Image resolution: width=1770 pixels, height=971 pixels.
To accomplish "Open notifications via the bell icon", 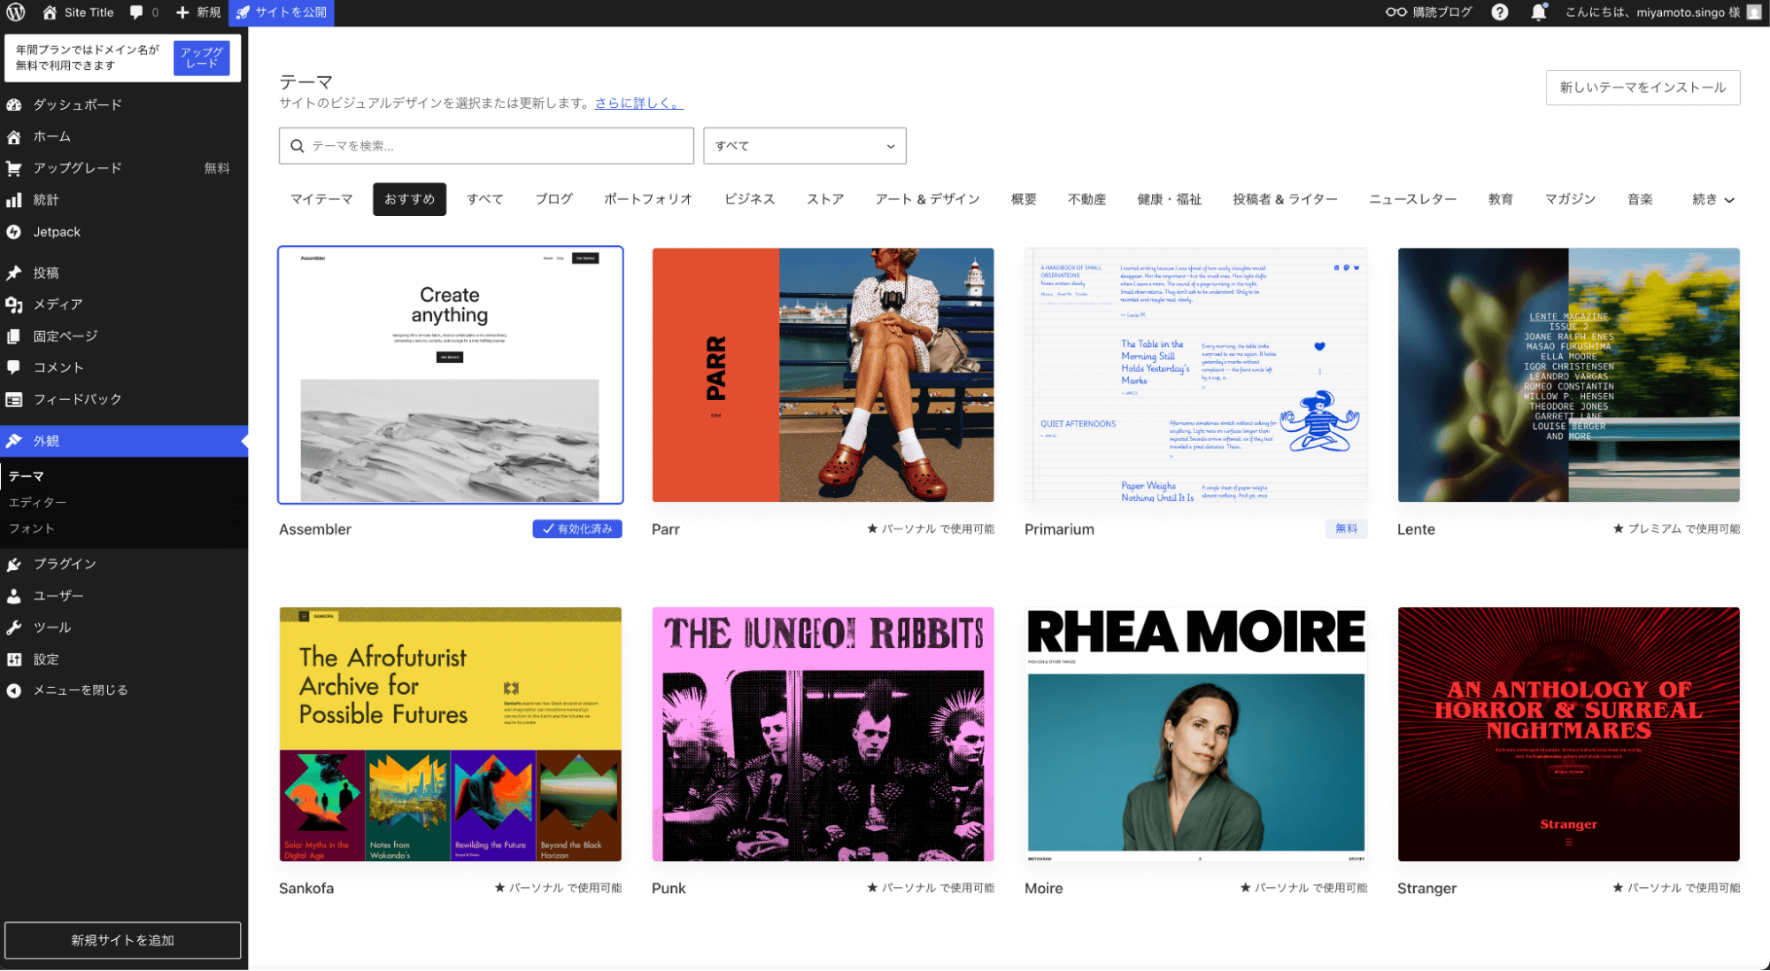I will coord(1539,12).
